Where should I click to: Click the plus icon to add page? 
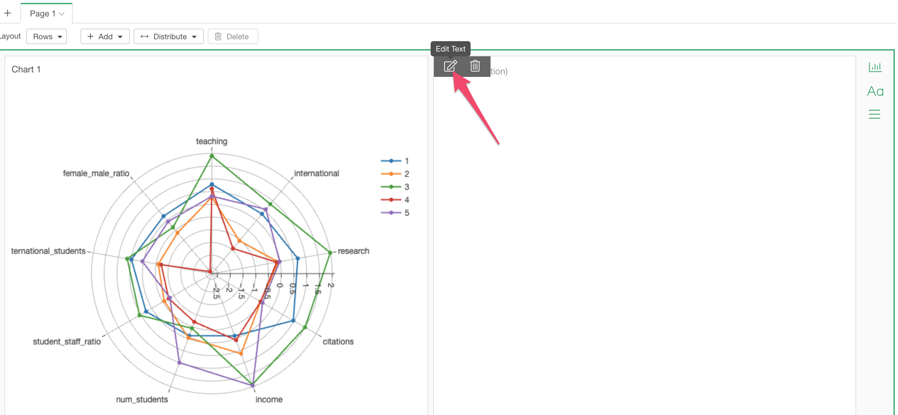(8, 13)
